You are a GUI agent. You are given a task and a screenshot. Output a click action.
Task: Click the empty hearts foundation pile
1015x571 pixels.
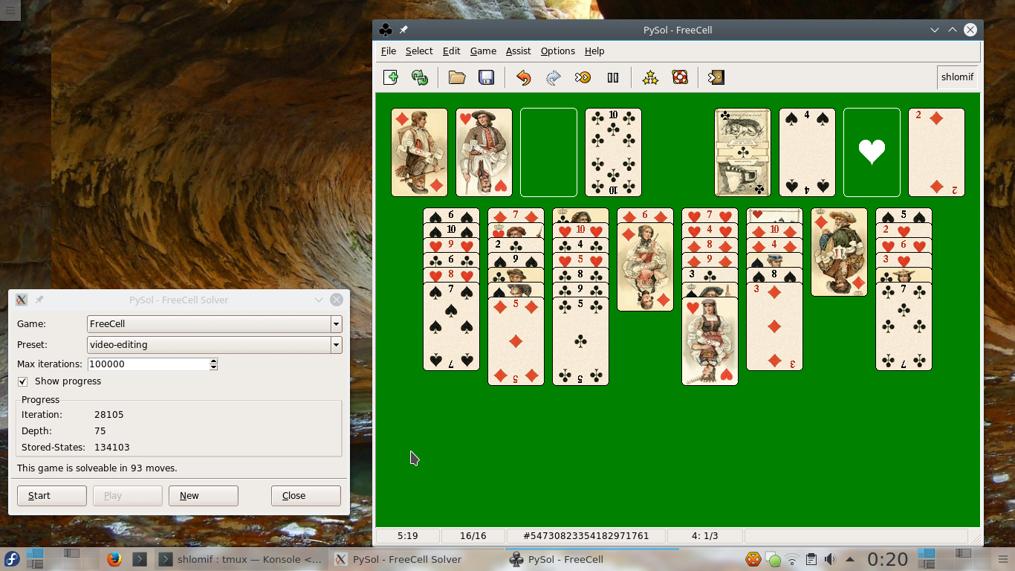872,152
